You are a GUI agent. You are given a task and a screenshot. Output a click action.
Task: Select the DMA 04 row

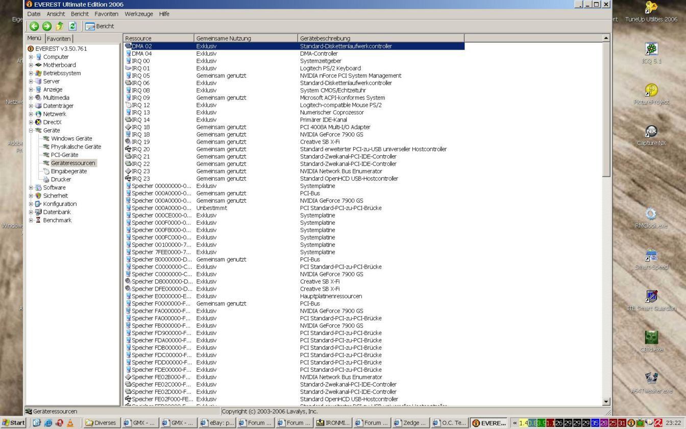point(294,54)
